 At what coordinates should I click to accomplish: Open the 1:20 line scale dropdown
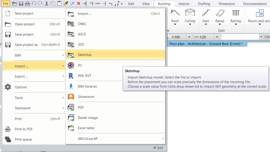pyautogui.click(x=217, y=37)
